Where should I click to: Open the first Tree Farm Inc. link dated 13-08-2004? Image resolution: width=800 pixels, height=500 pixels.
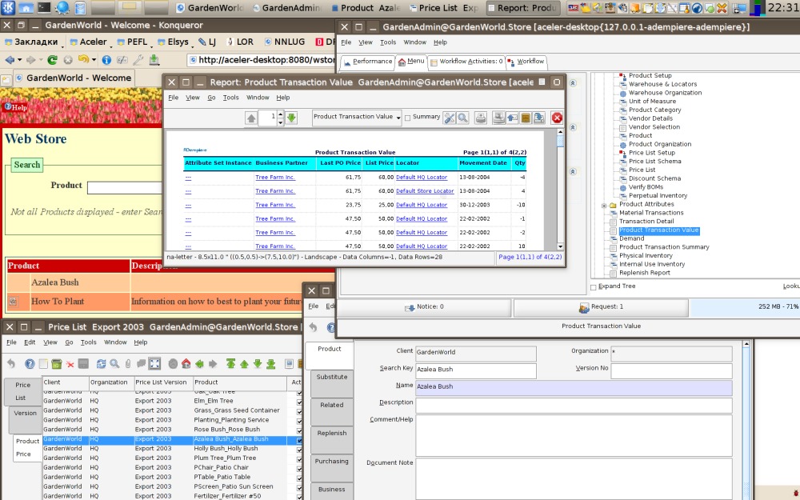click(275, 178)
